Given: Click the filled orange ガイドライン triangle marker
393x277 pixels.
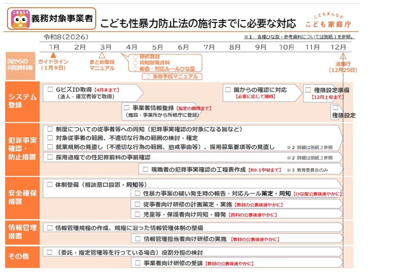Looking at the screenshot, I should 54,55.
